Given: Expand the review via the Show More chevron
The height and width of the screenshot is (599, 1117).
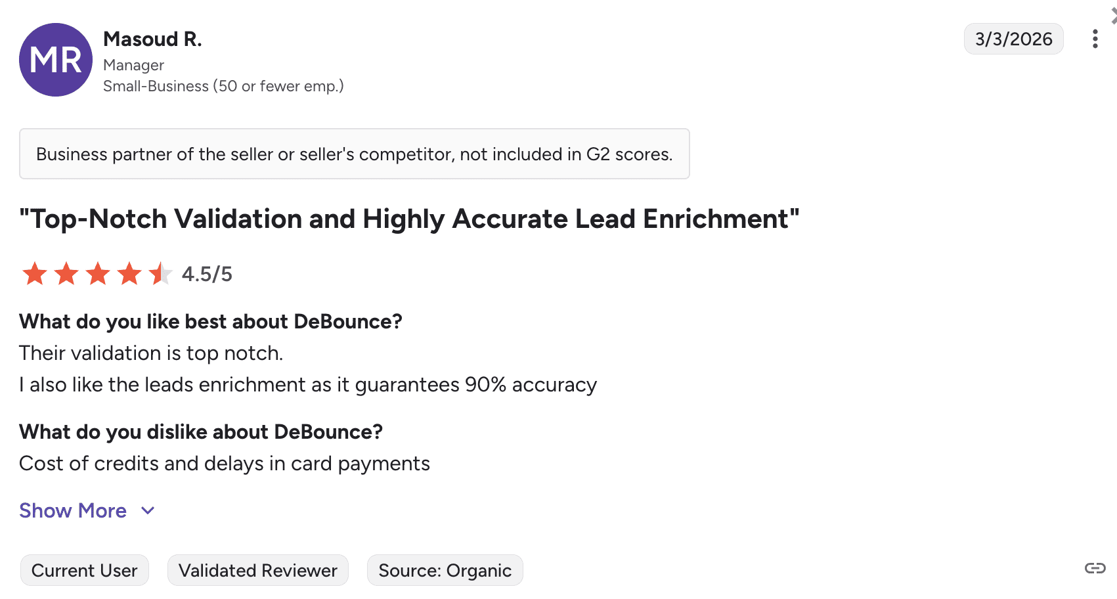Looking at the screenshot, I should point(148,510).
